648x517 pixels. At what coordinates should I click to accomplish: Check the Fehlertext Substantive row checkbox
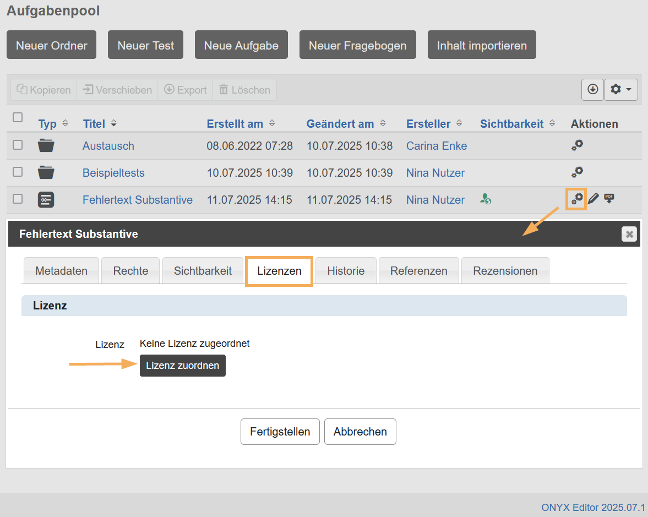click(18, 199)
